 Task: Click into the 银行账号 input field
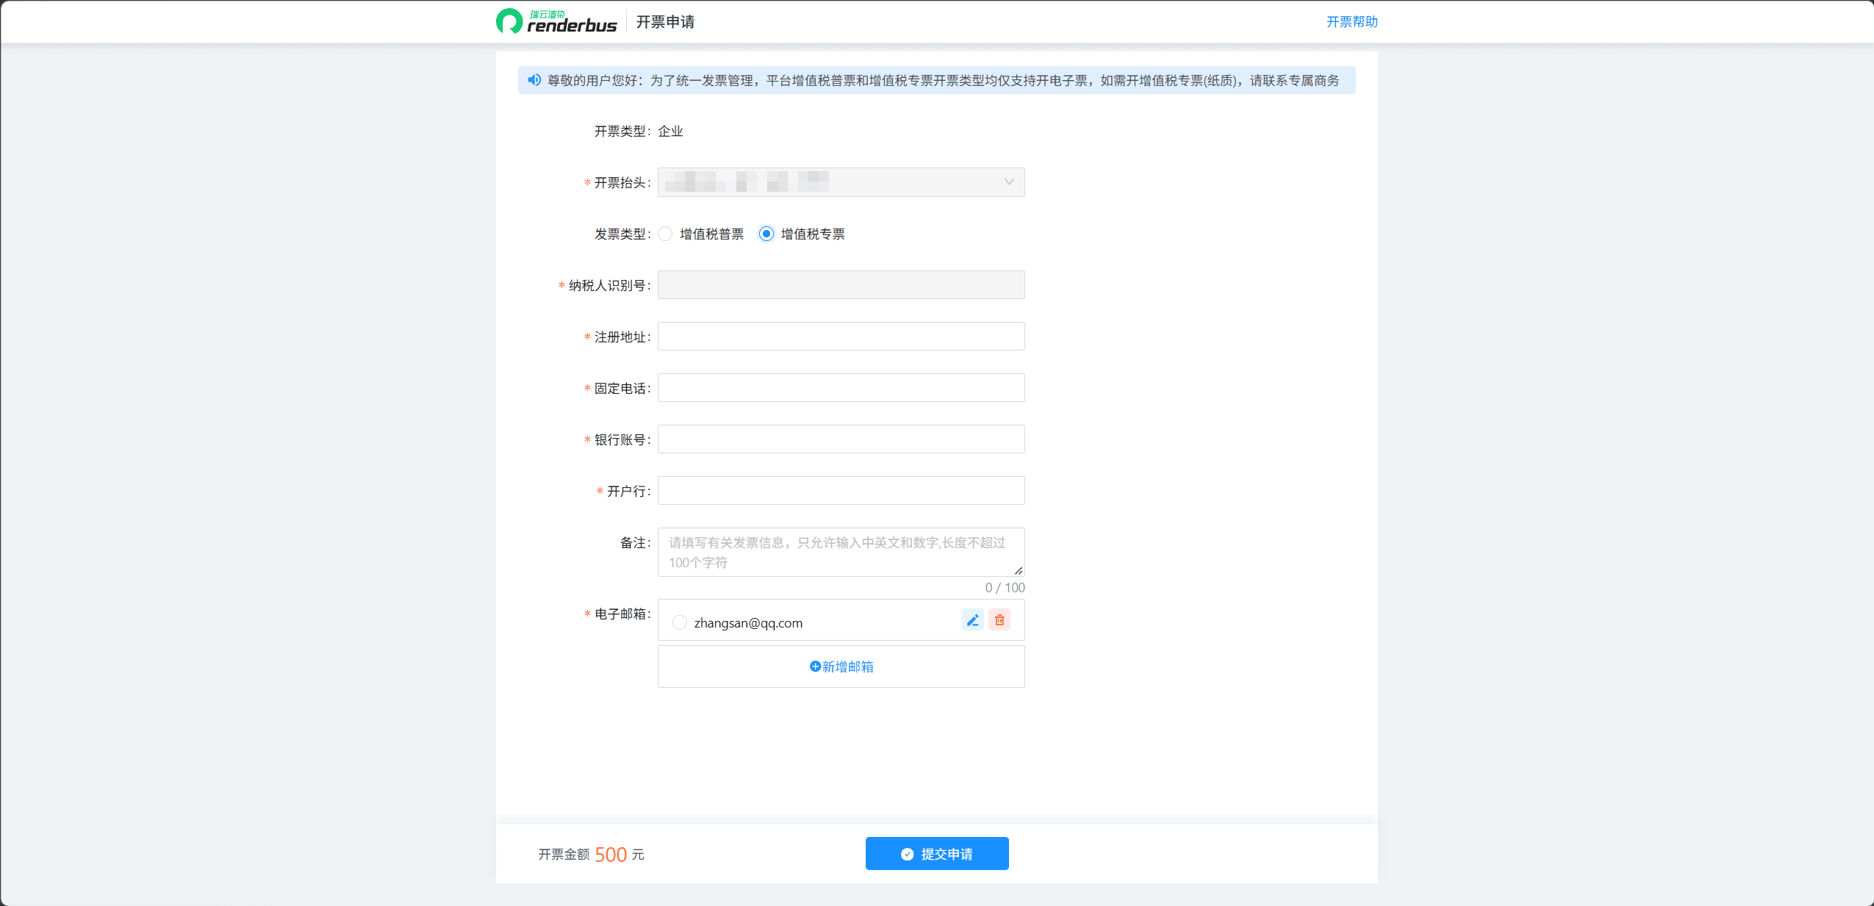tap(841, 439)
